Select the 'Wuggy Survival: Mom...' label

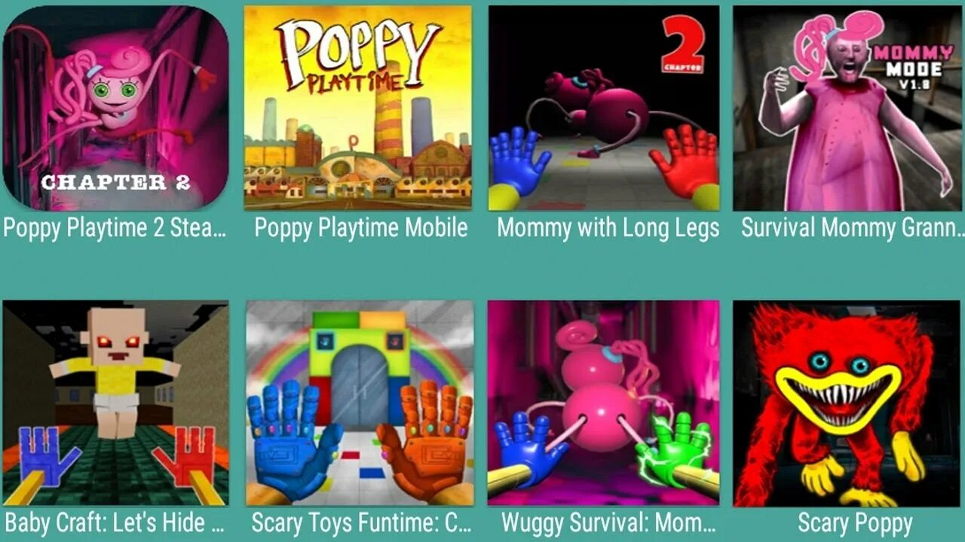(x=608, y=523)
